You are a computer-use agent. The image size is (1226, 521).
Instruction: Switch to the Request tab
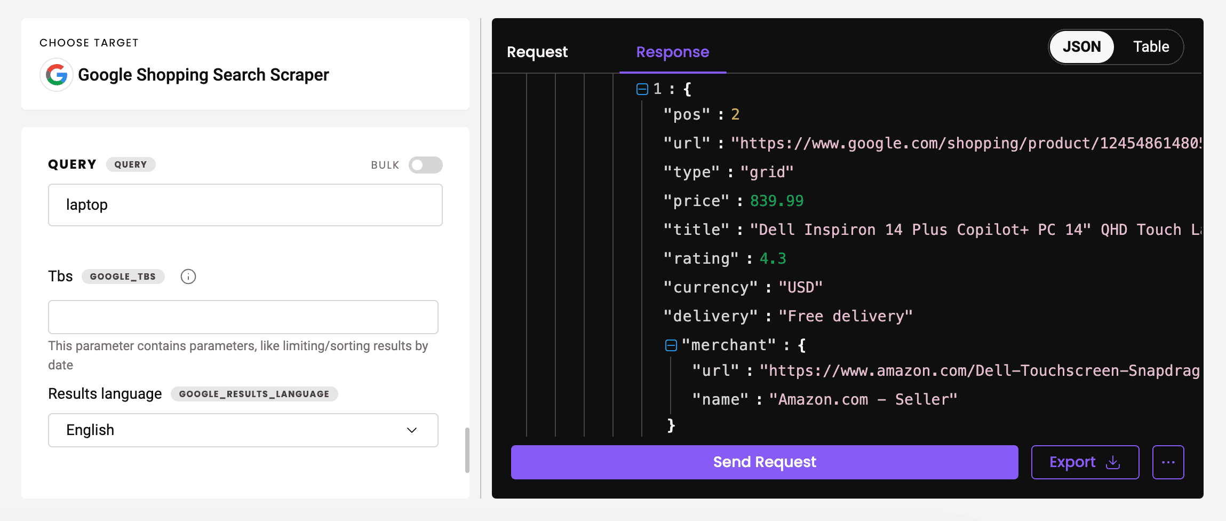pos(537,52)
